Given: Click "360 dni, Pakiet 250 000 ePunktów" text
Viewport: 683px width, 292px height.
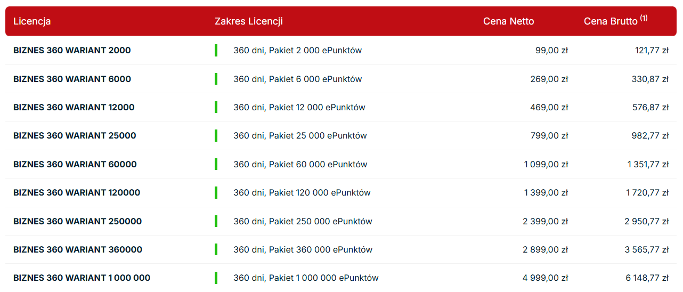Looking at the screenshot, I should coord(303,221).
